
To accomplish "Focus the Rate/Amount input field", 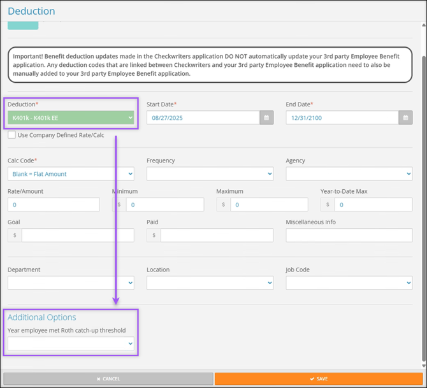I will (x=54, y=205).
